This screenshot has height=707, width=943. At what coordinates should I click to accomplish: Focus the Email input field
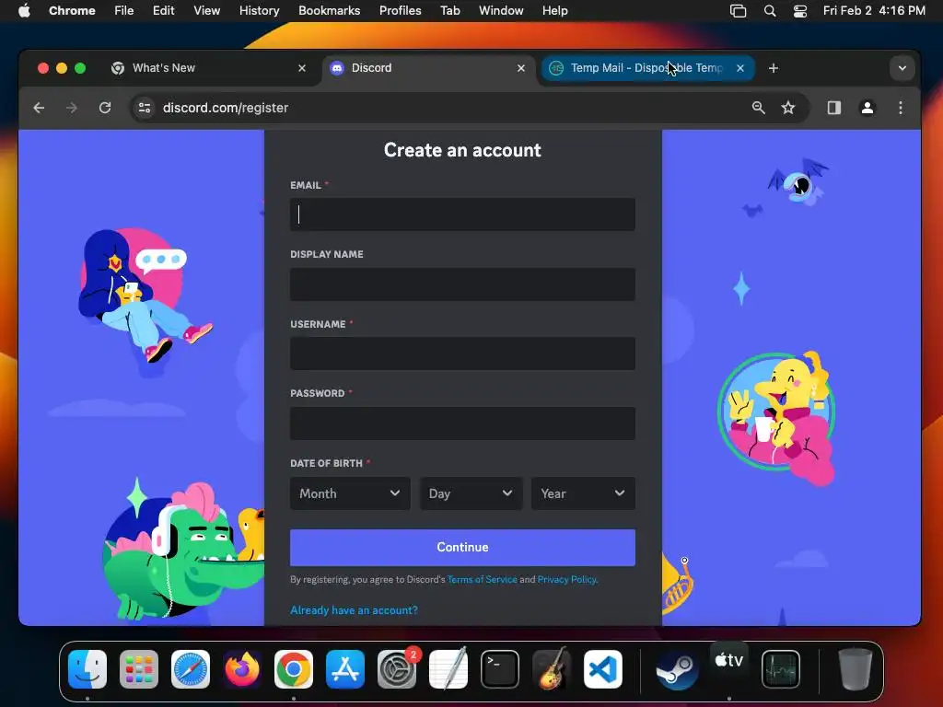[462, 214]
